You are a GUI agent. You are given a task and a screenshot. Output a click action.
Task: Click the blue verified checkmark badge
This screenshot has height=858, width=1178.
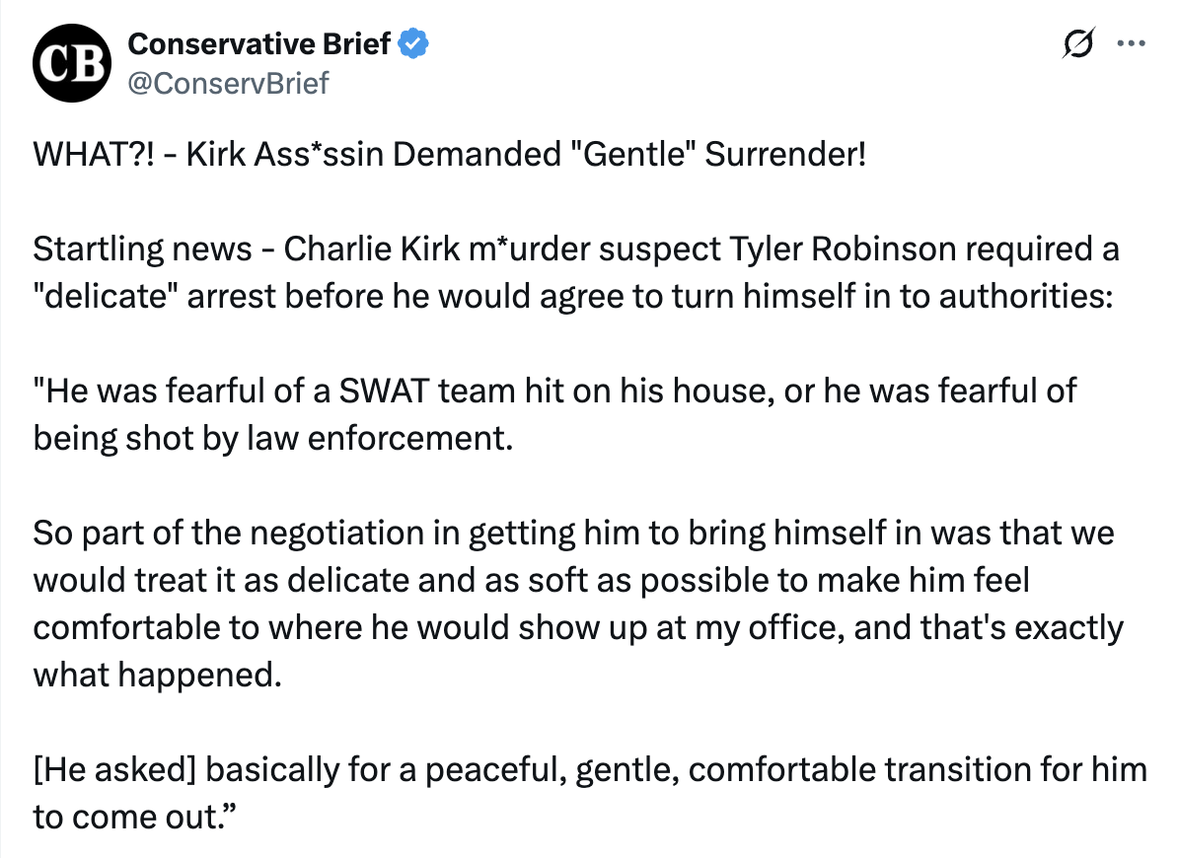pos(414,44)
